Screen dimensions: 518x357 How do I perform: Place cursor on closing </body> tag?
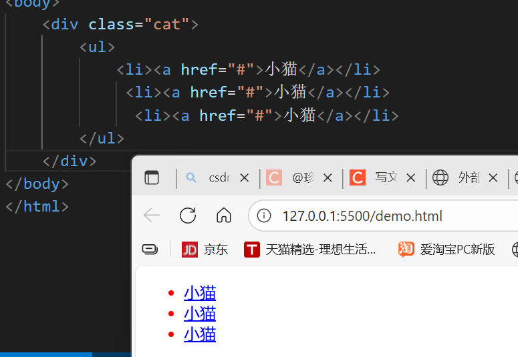point(37,184)
